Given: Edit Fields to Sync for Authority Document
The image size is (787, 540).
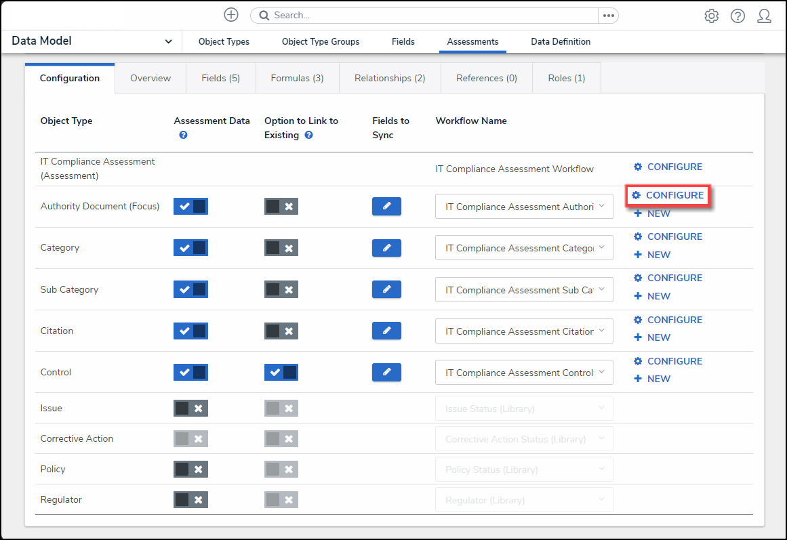Looking at the screenshot, I should [386, 206].
